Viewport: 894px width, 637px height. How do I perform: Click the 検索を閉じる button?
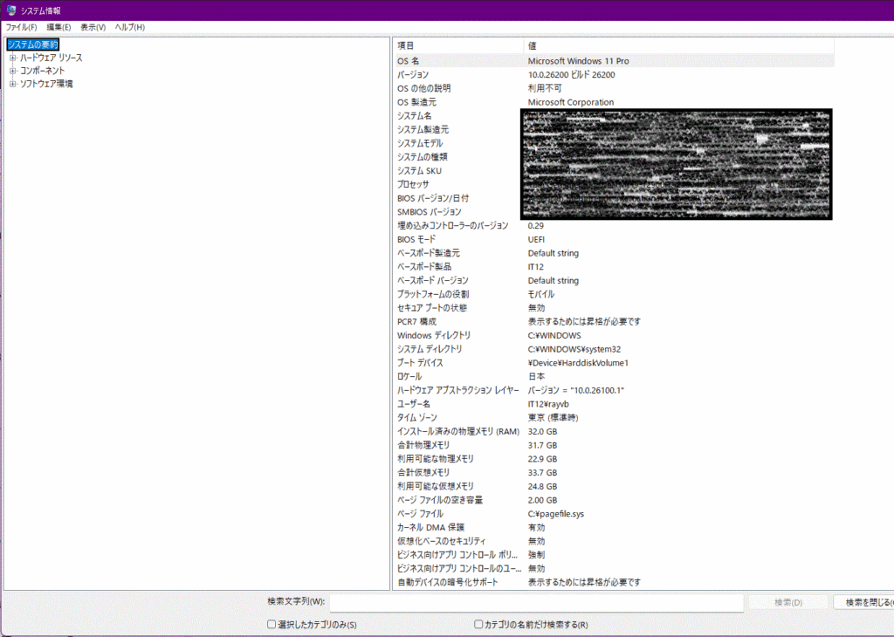pos(863,602)
